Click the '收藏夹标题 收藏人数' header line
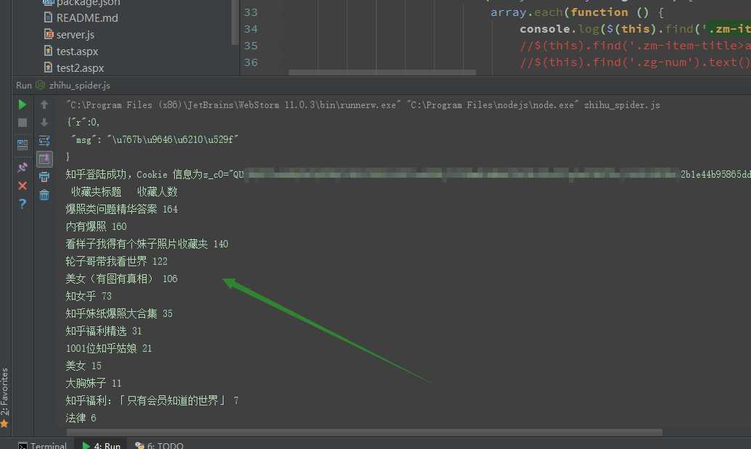The width and height of the screenshot is (751, 449). pyautogui.click(x=124, y=192)
